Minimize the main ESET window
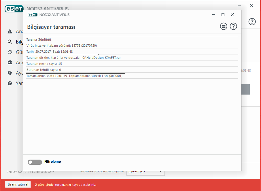 click(239, 5)
